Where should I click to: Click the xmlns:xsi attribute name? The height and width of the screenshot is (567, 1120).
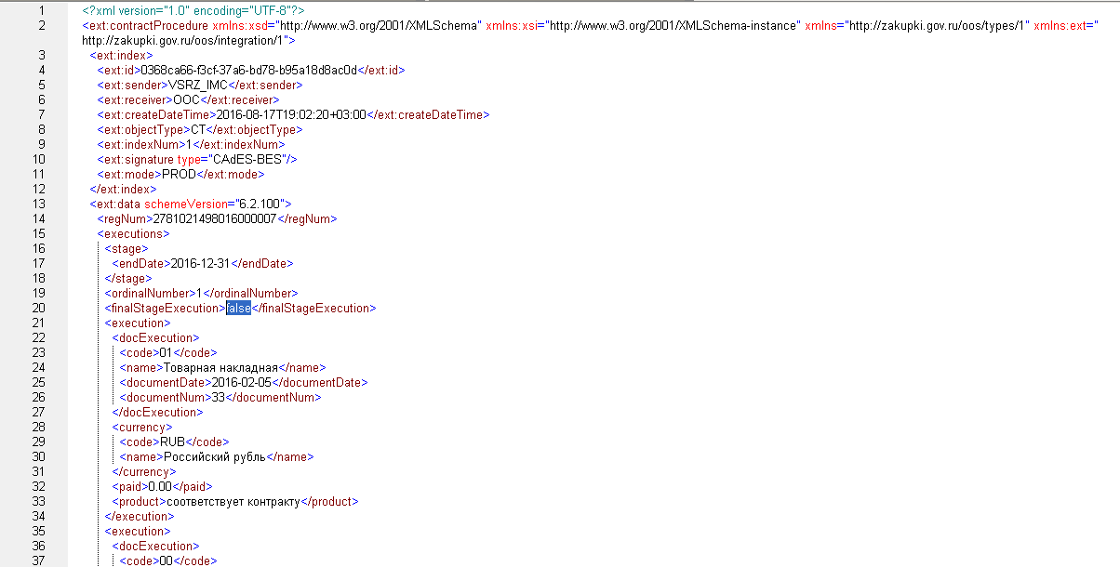coord(510,25)
